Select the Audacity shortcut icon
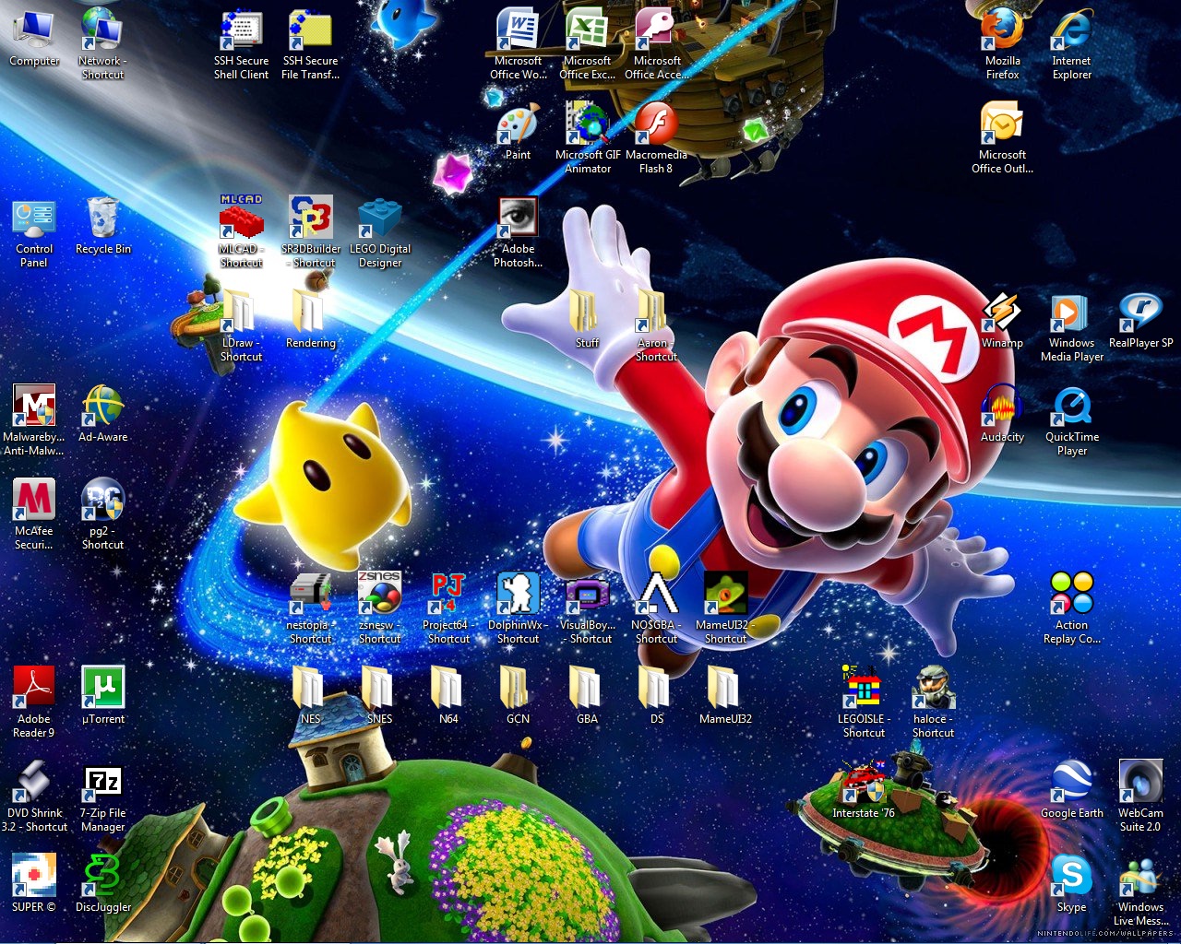Screen dimensions: 1181x944 (x=1002, y=407)
